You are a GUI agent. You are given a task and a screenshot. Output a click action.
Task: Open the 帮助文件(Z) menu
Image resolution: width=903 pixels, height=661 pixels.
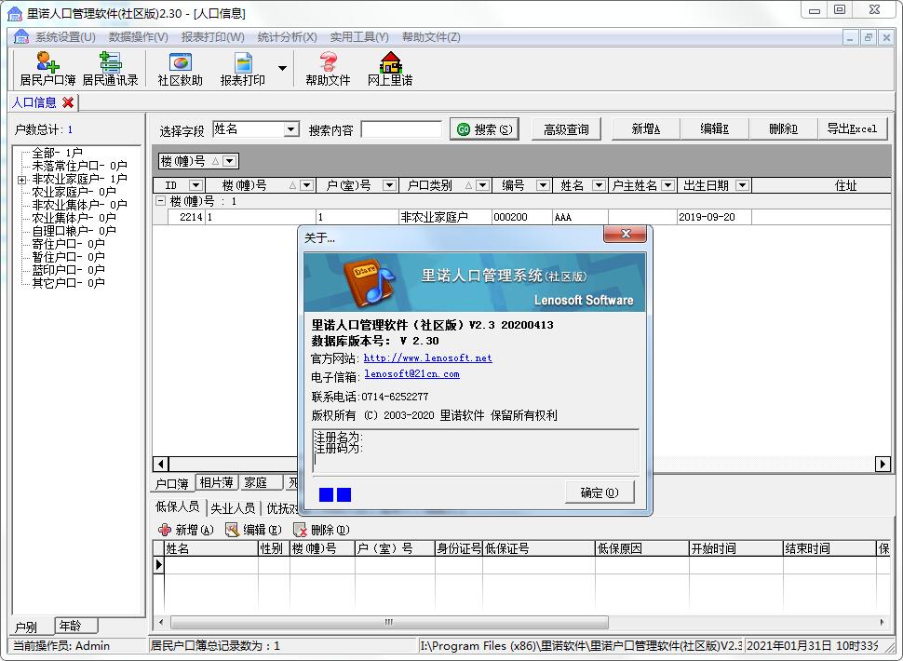tap(431, 37)
